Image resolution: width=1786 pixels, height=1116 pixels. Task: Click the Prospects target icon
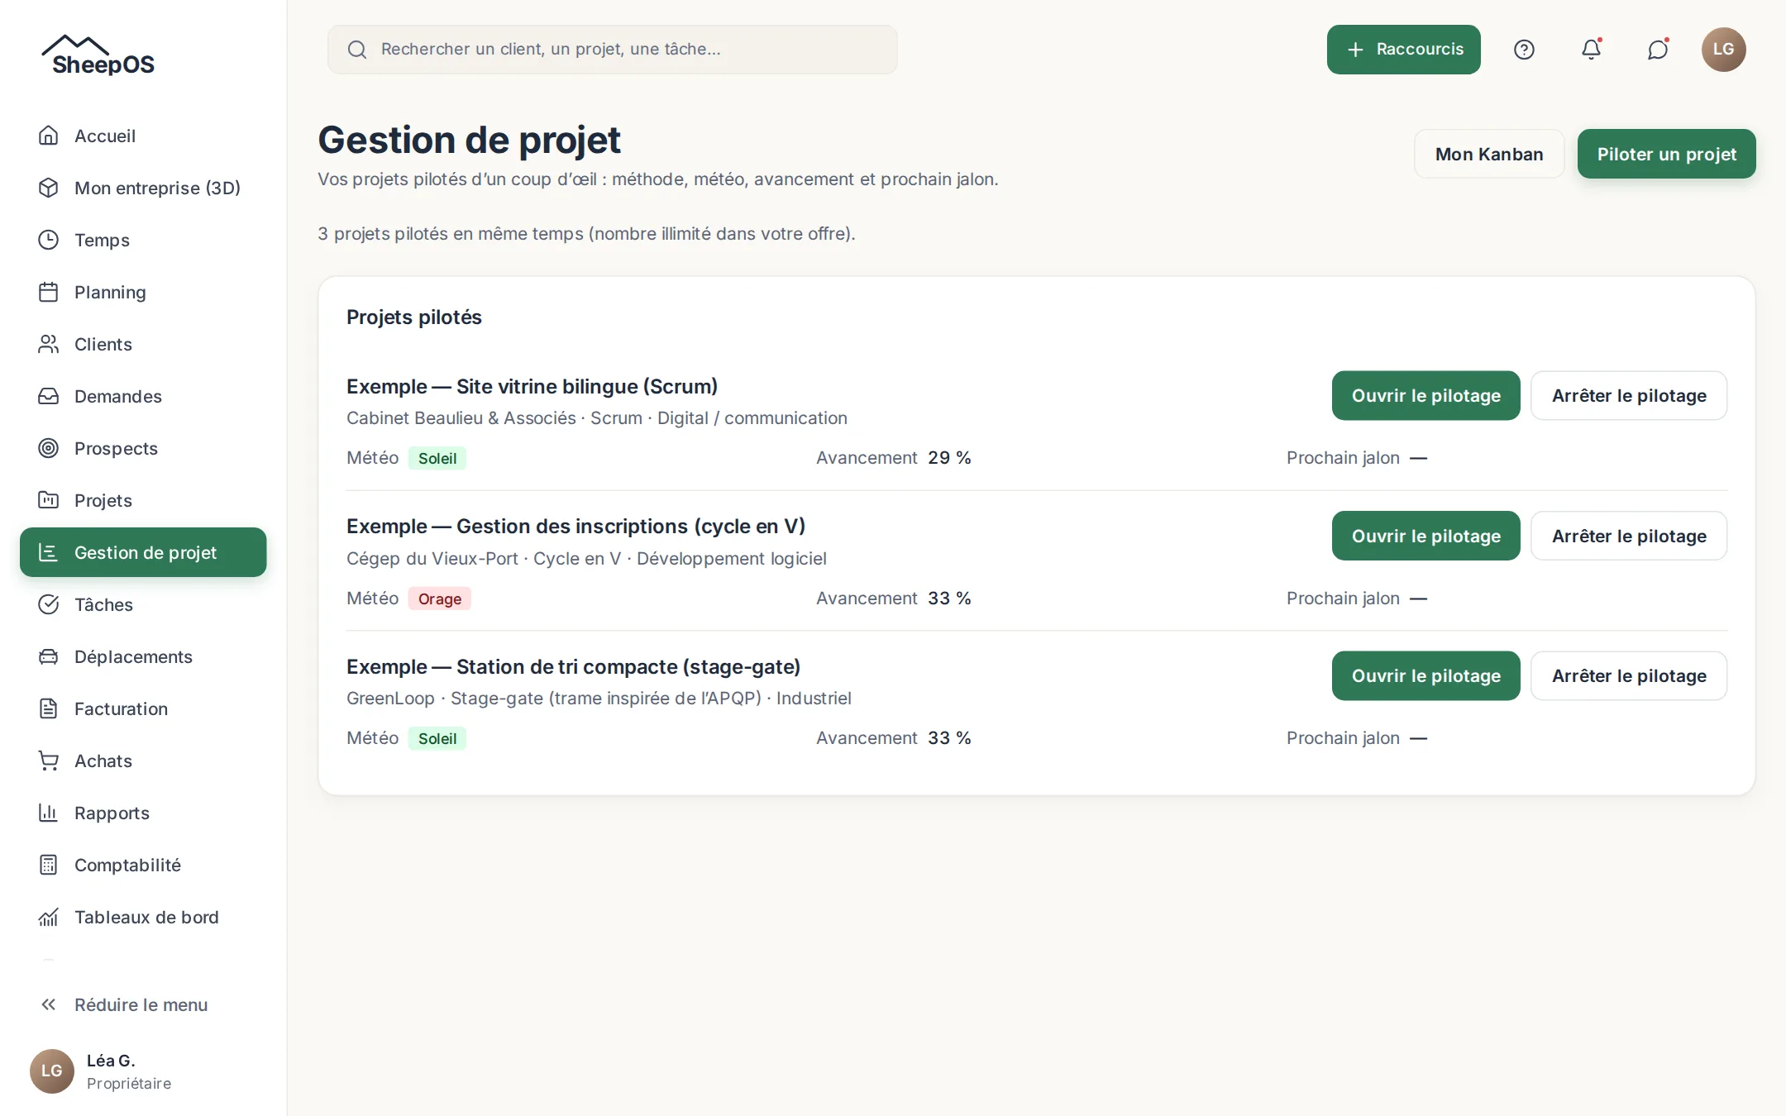(x=49, y=448)
